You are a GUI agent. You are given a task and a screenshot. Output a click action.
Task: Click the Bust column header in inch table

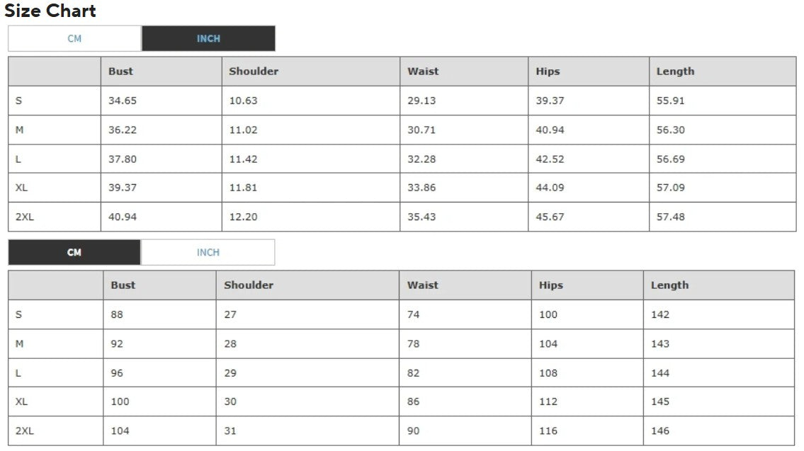click(x=120, y=72)
